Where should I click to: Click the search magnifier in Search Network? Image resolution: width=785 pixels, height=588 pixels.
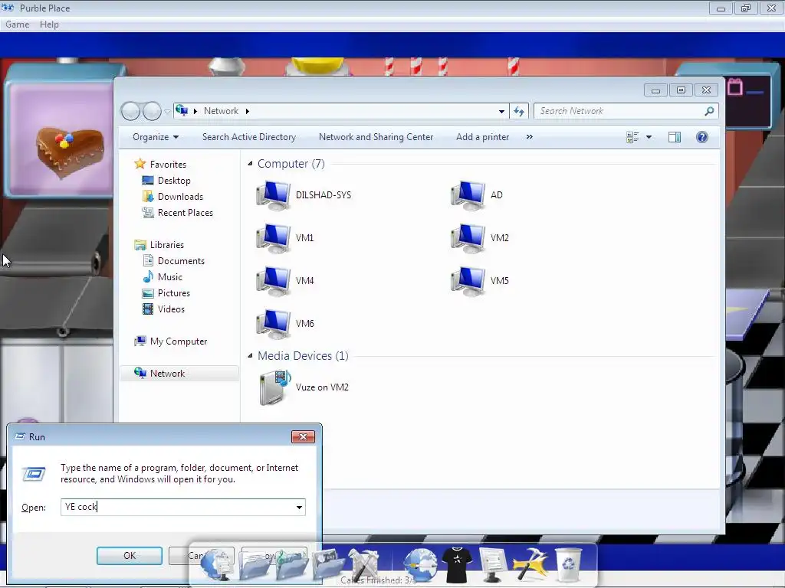(709, 111)
